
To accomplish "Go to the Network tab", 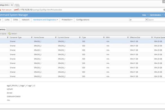I will click(26, 20).
